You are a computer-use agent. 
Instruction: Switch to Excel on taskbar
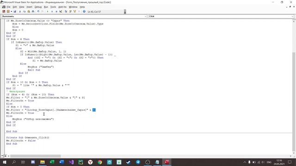(52, 162)
